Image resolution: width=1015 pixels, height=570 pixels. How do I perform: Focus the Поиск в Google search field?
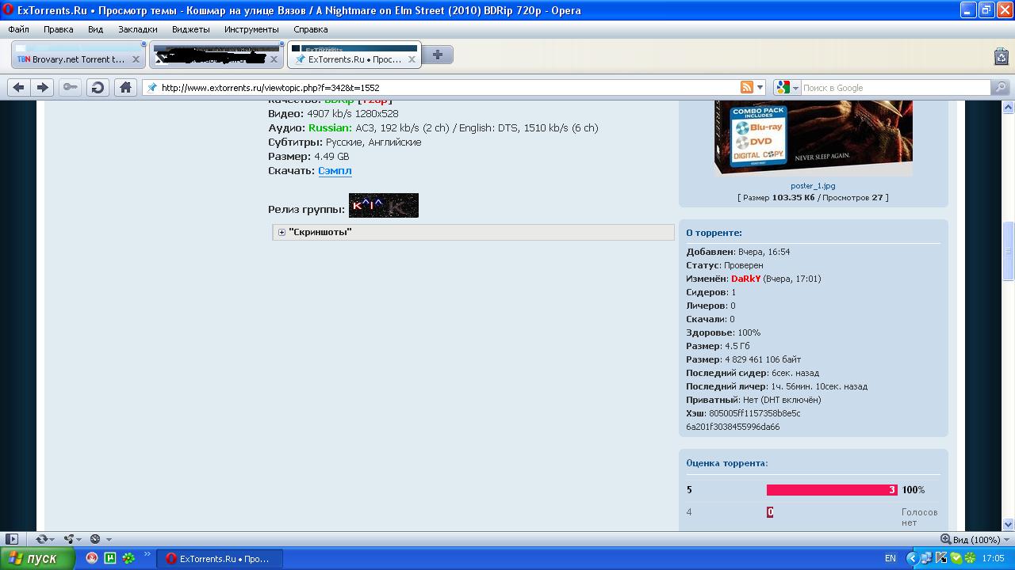click(895, 88)
